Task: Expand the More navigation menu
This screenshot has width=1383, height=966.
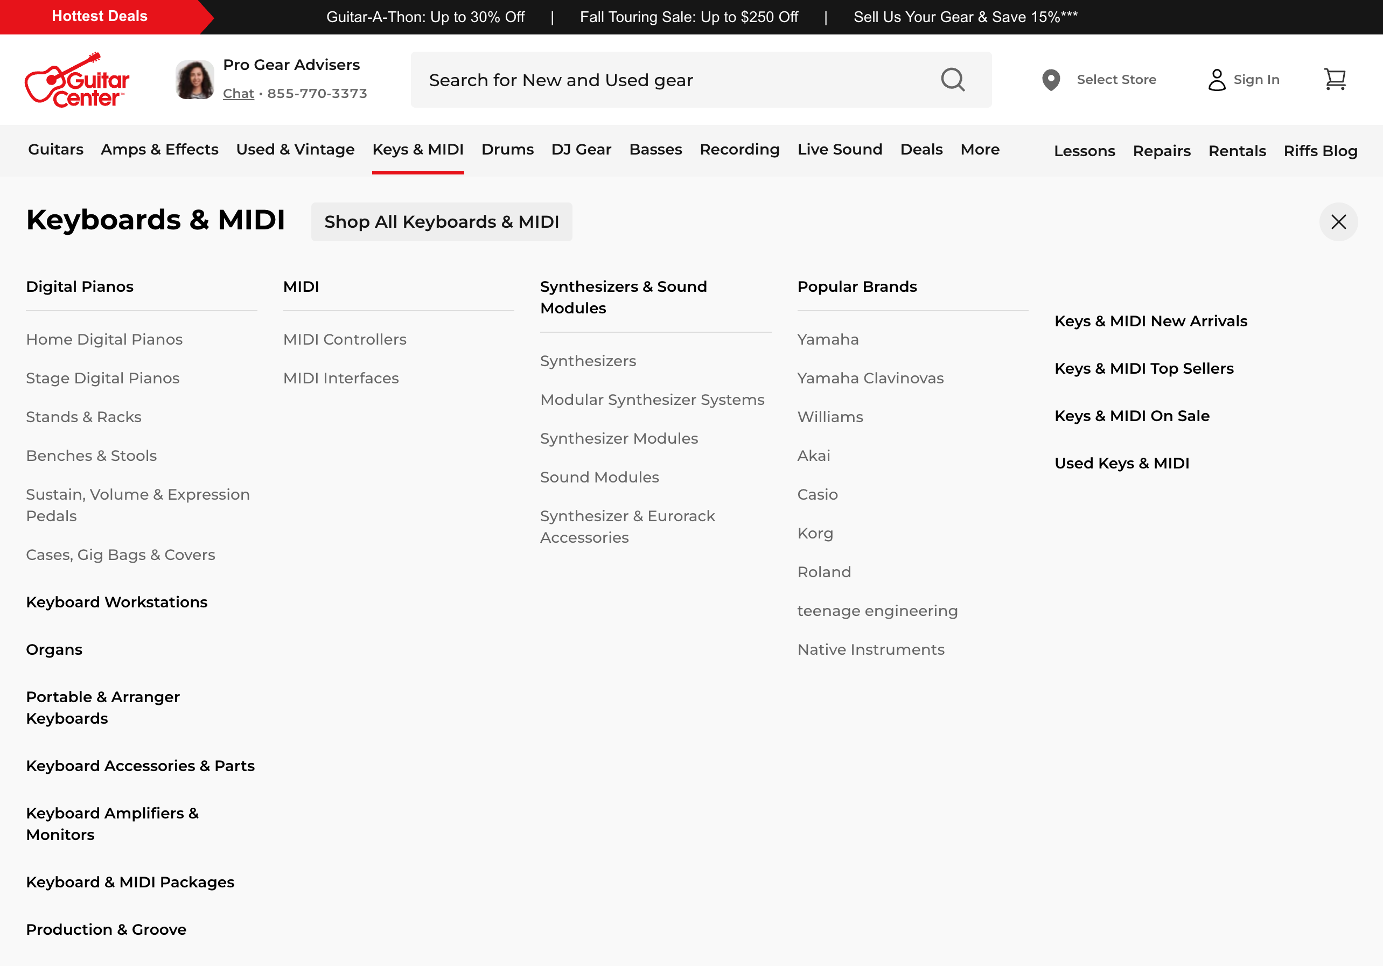Action: [979, 149]
